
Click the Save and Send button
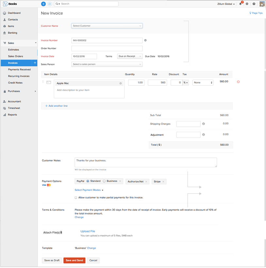coord(74,261)
